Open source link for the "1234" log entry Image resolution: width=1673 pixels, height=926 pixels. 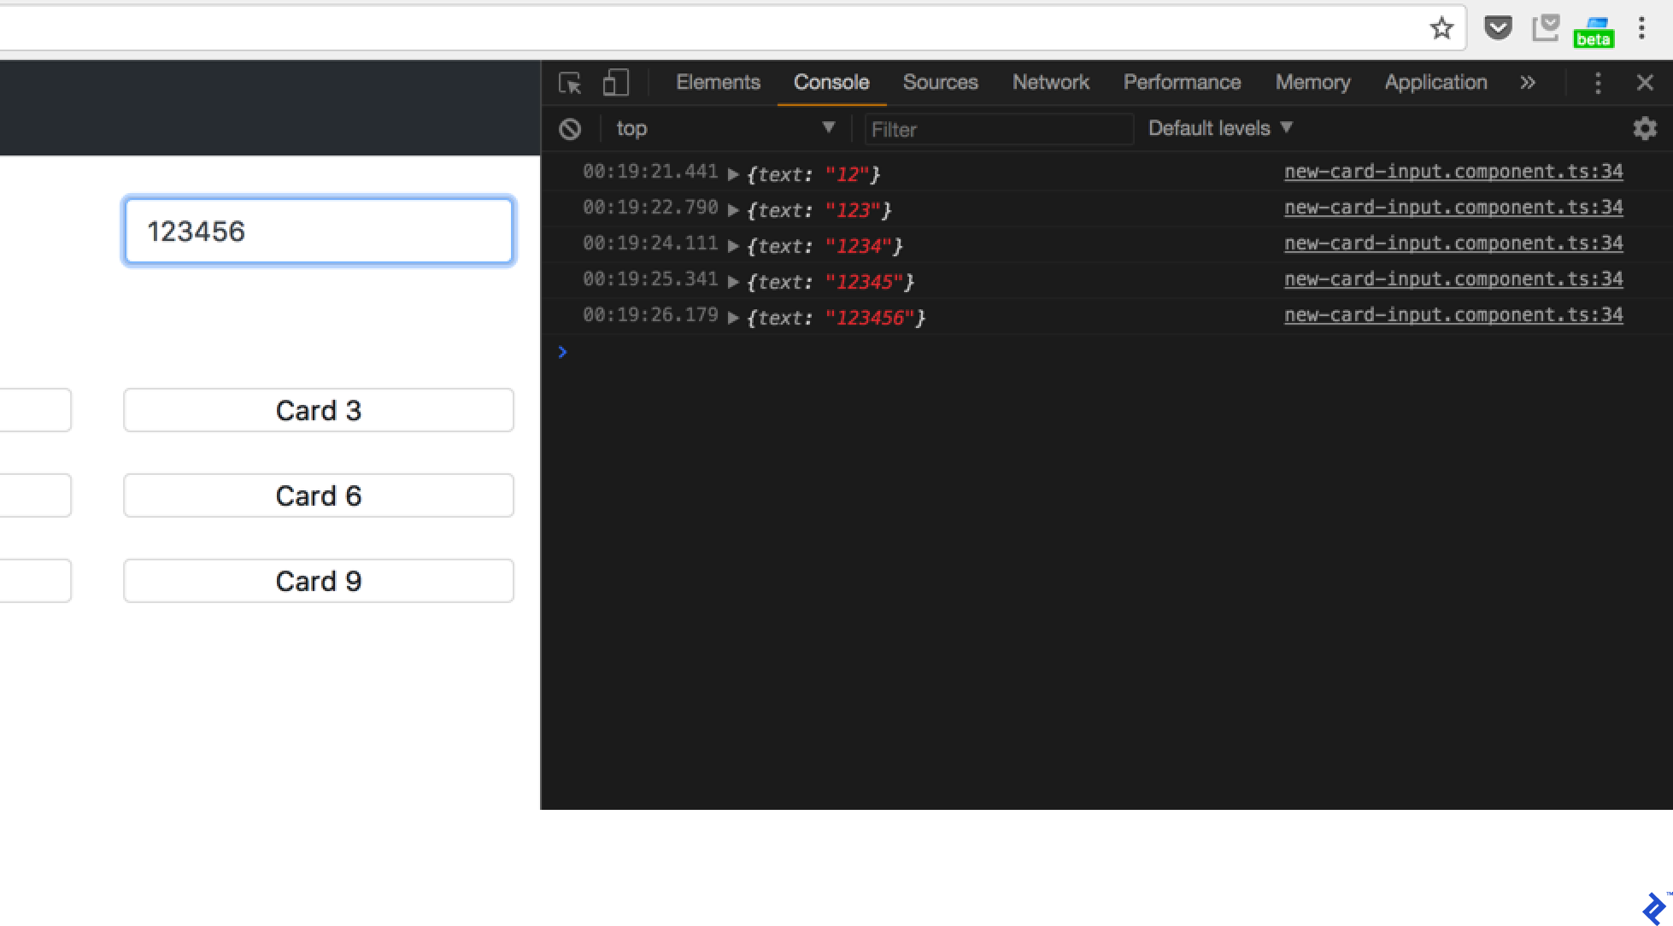[x=1453, y=243]
